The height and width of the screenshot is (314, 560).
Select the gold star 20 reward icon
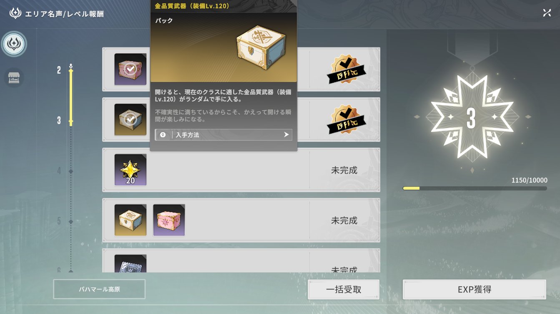point(131,170)
